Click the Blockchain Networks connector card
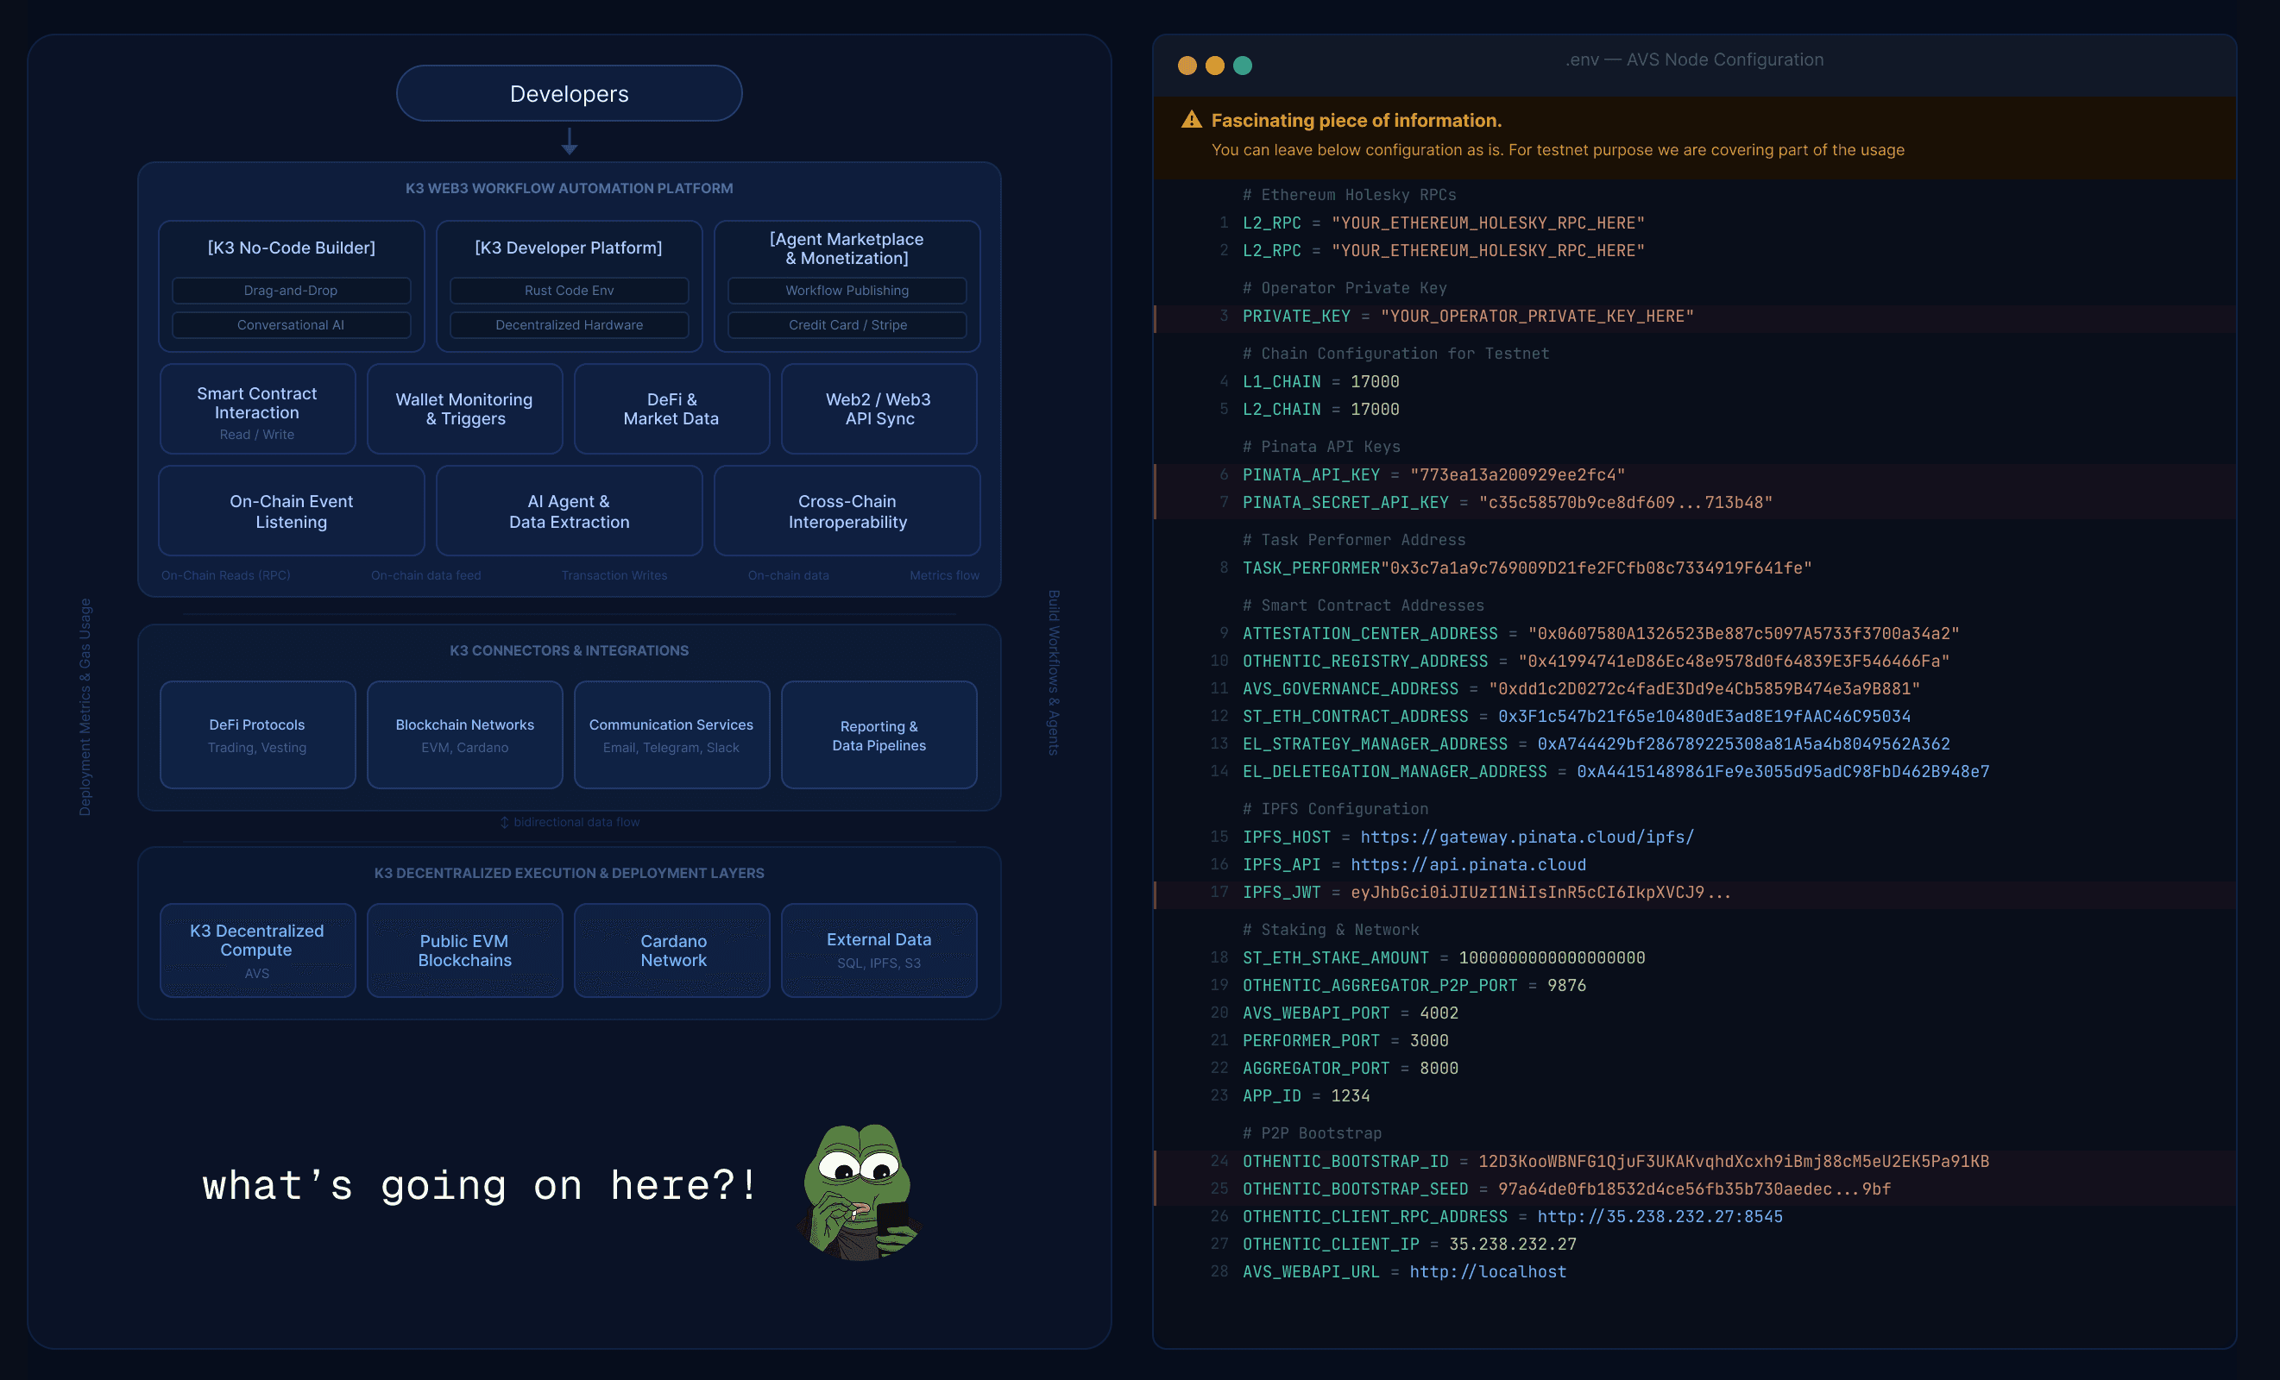 tap(464, 736)
